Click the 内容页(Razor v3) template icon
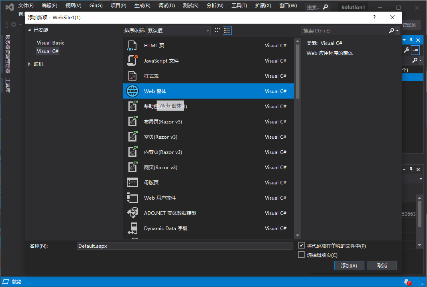This screenshot has height=287, width=427. pyautogui.click(x=132, y=152)
